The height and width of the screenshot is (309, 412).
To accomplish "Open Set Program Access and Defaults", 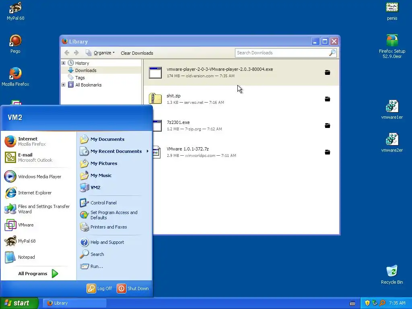I will [x=114, y=215].
